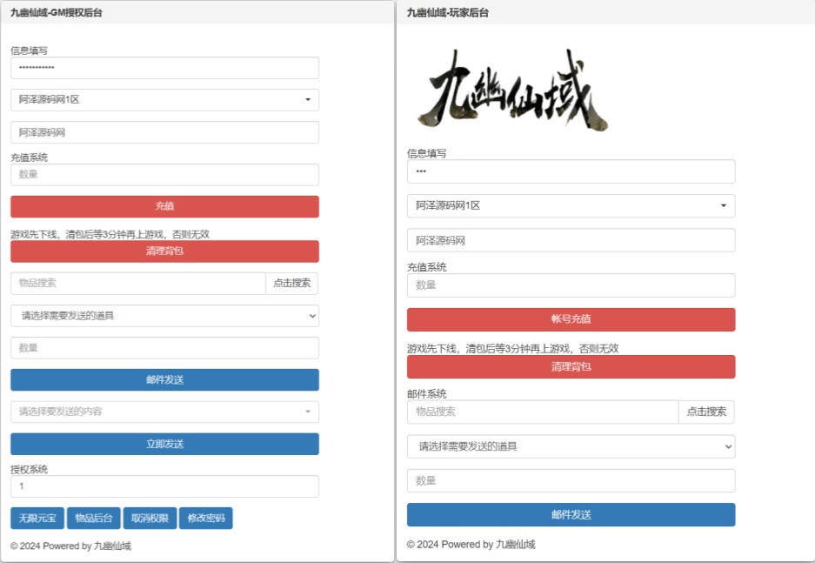Click the 无限元宝 button

tap(37, 519)
